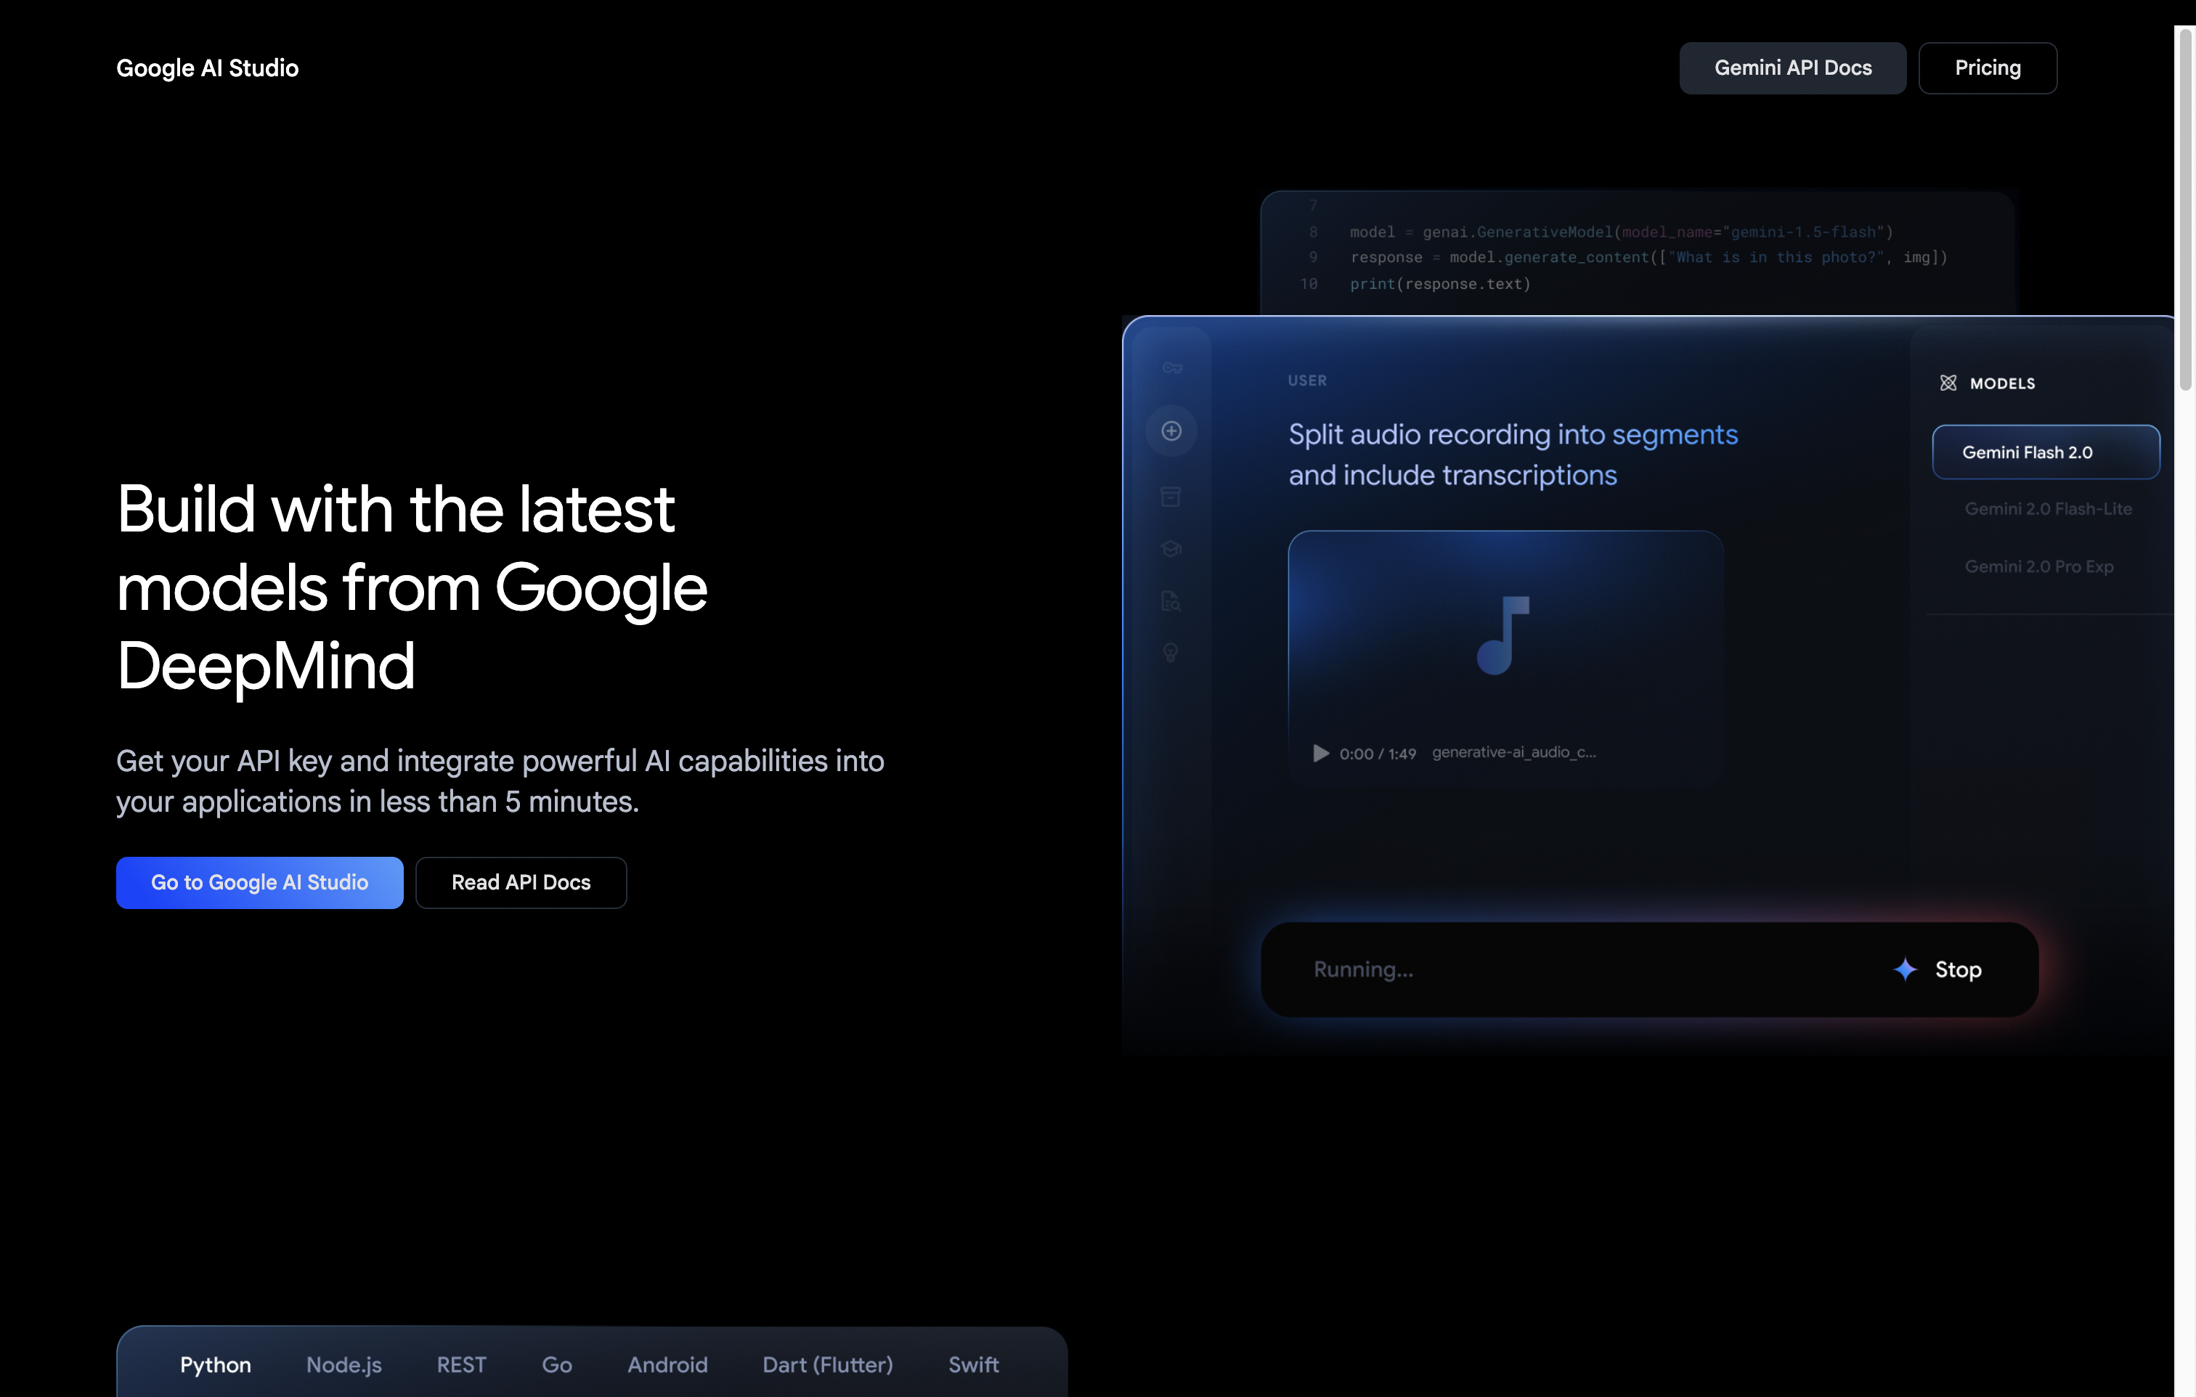The image size is (2196, 1397).
Task: Click Go to Google AI Studio button
Action: (260, 881)
